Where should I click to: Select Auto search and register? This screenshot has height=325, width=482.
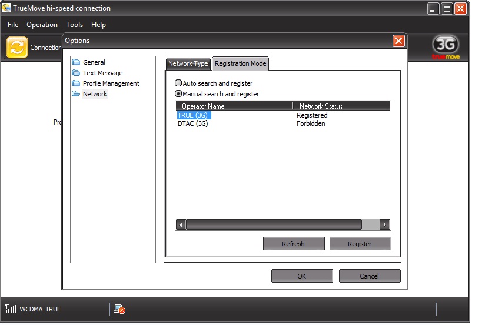[214, 83]
